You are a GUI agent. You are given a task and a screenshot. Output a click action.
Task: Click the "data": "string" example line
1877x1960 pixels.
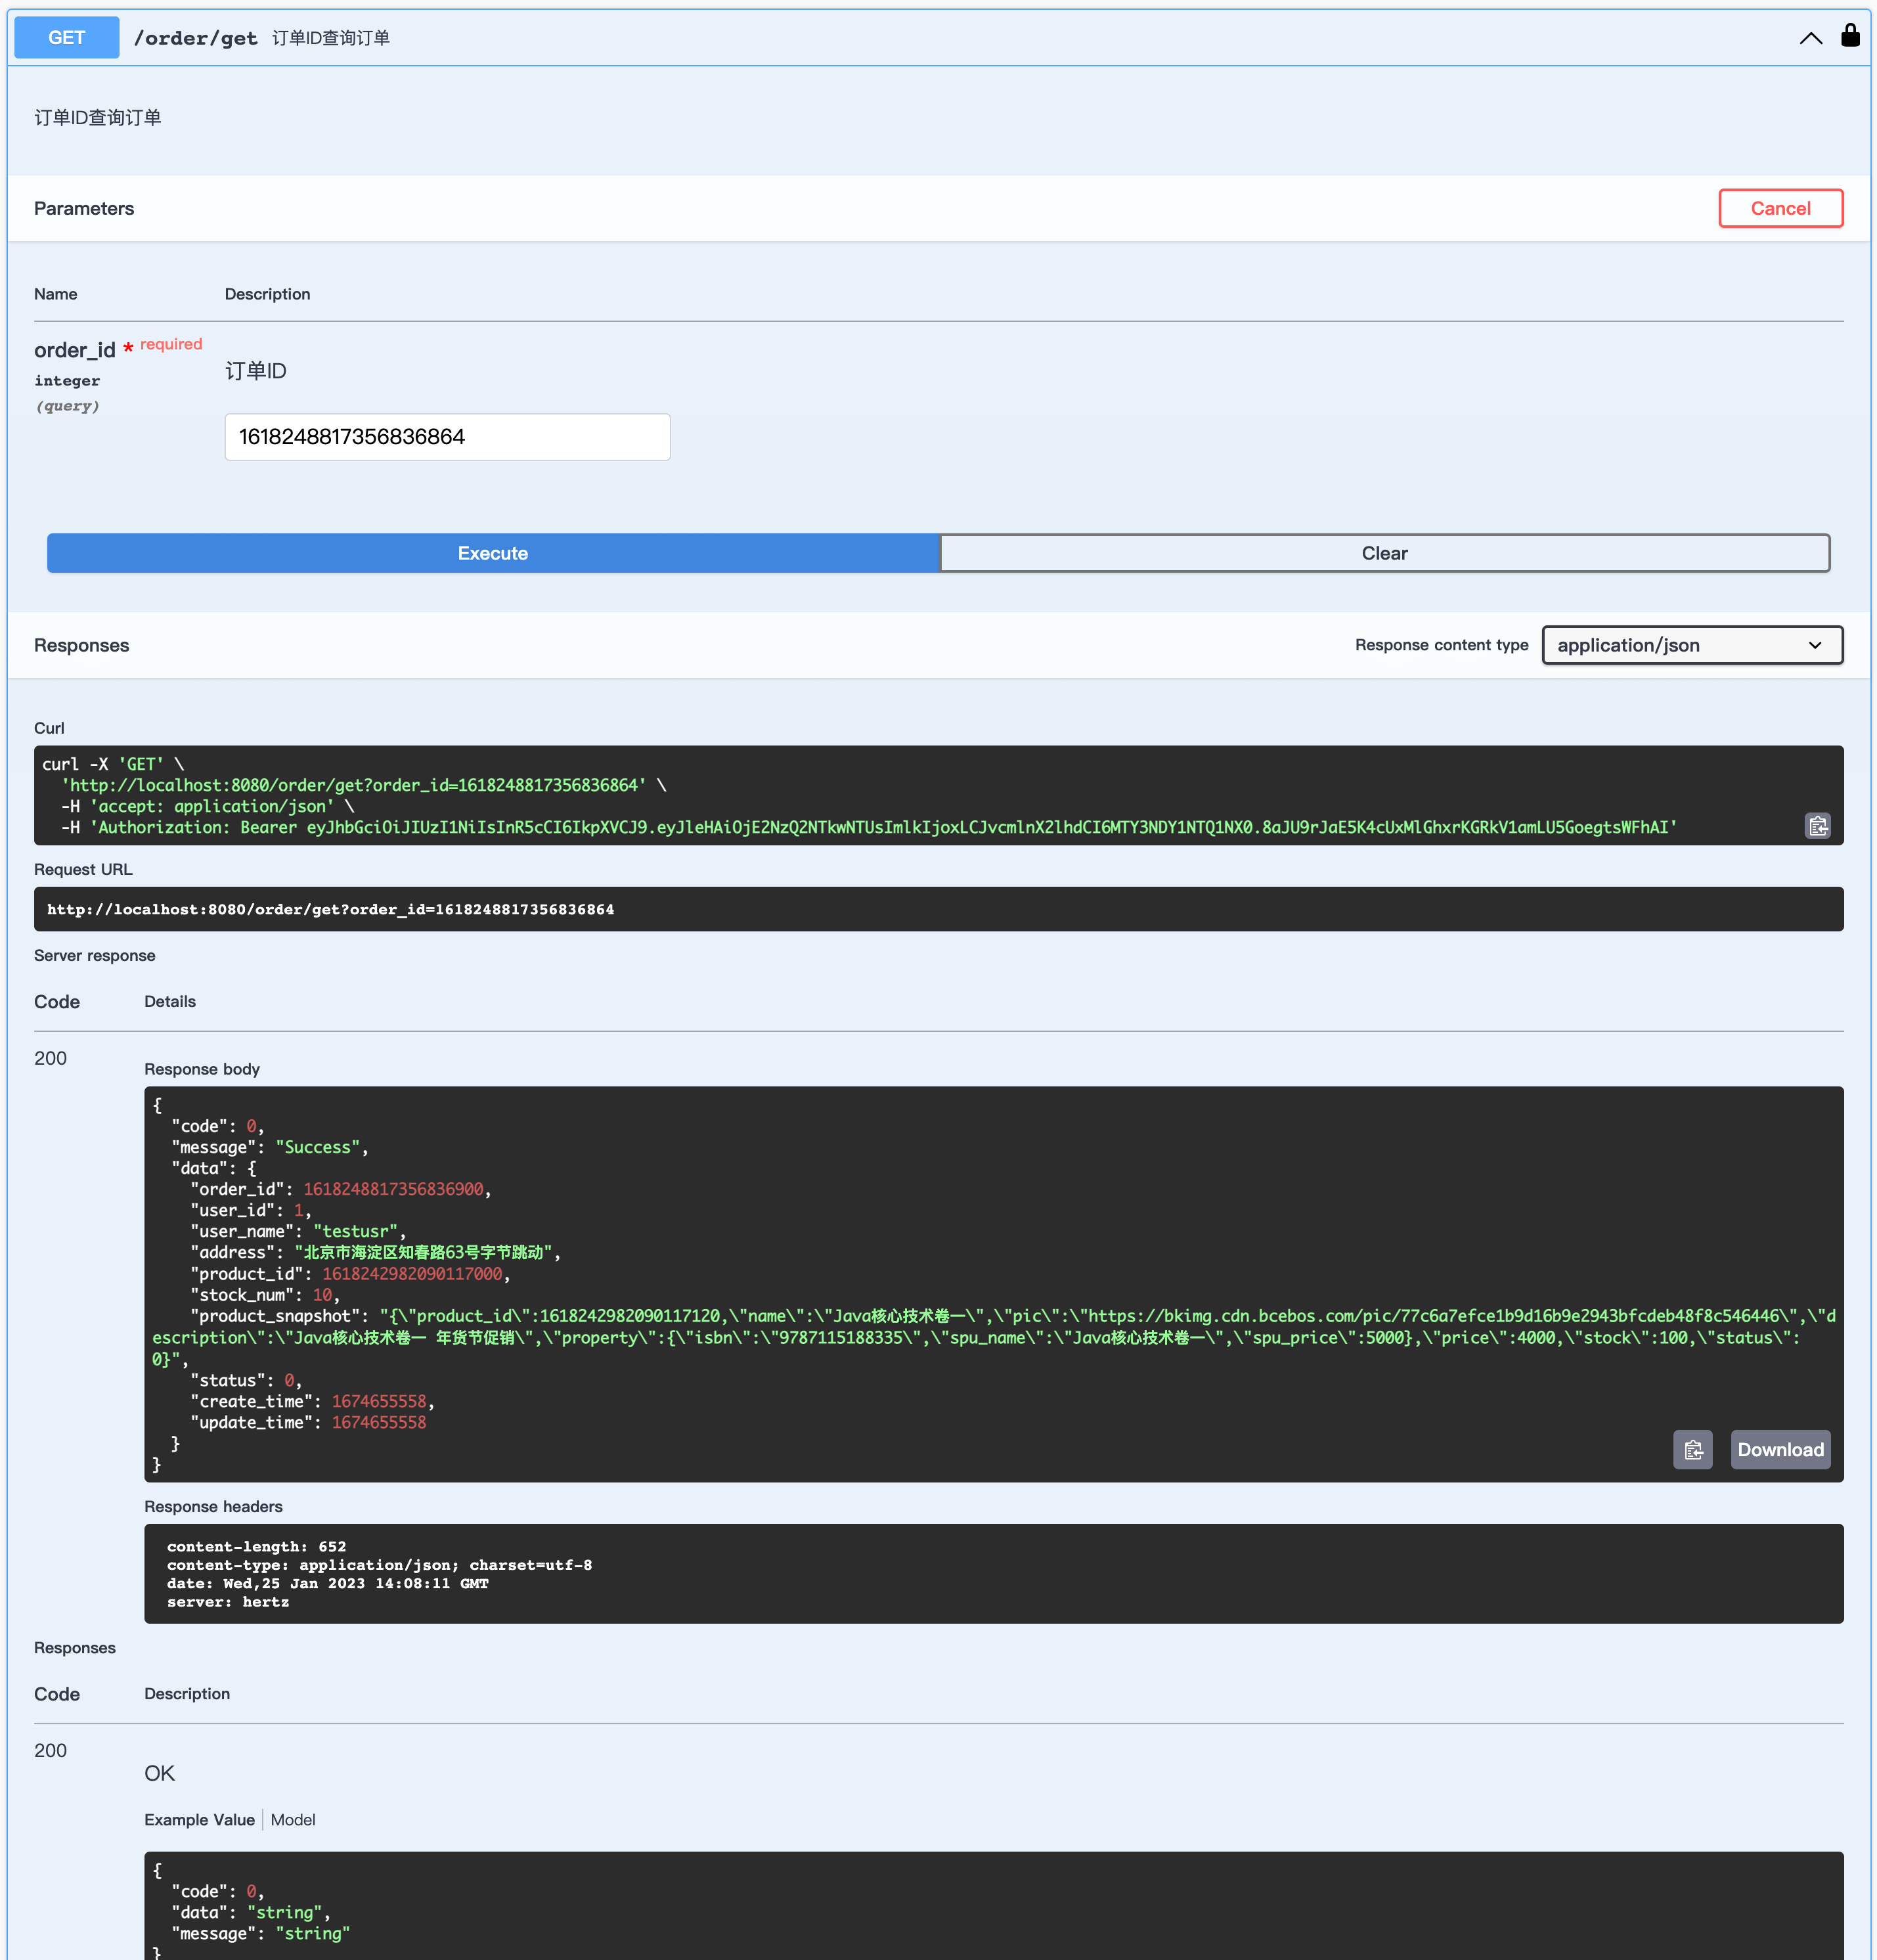[x=251, y=1912]
